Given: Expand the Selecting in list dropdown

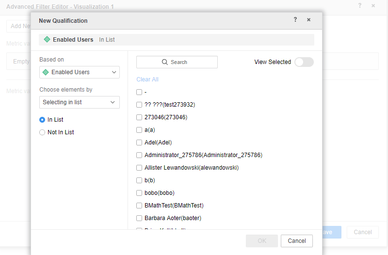Looking at the screenshot, I should [80, 102].
